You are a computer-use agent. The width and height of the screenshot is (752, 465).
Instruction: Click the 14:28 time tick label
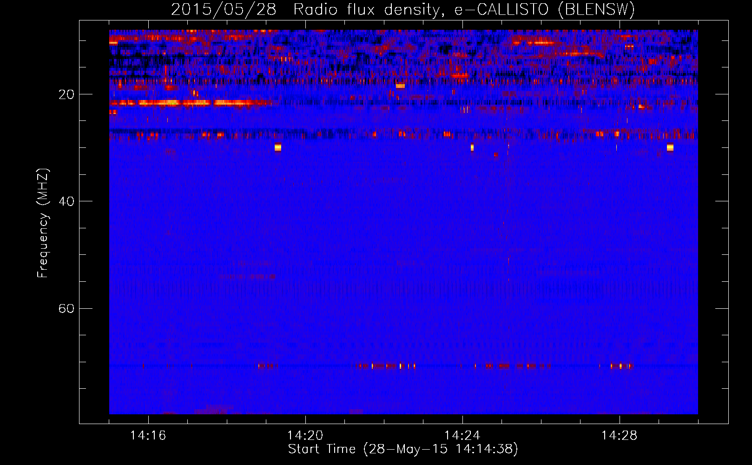(620, 436)
